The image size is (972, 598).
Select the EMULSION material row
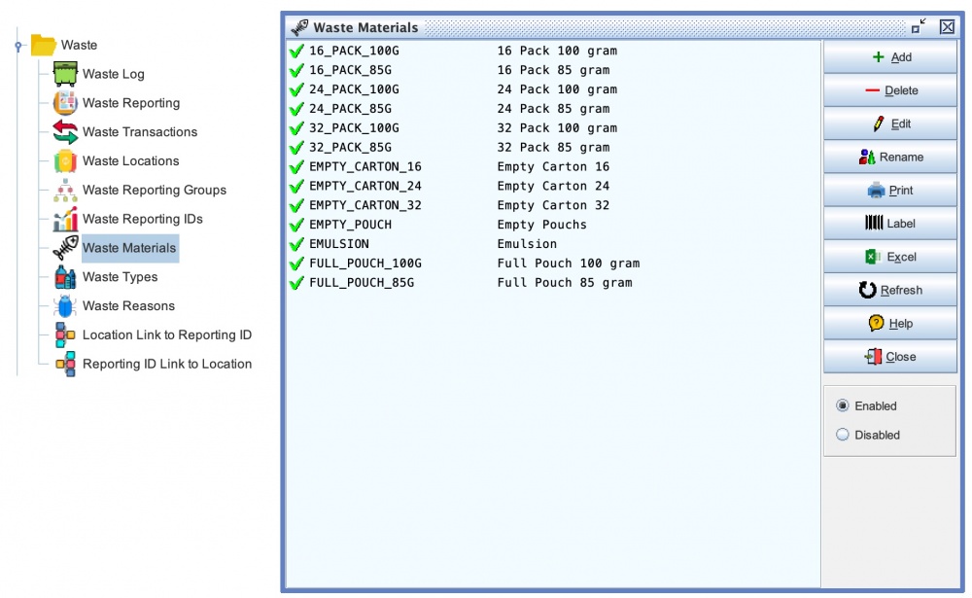click(338, 244)
